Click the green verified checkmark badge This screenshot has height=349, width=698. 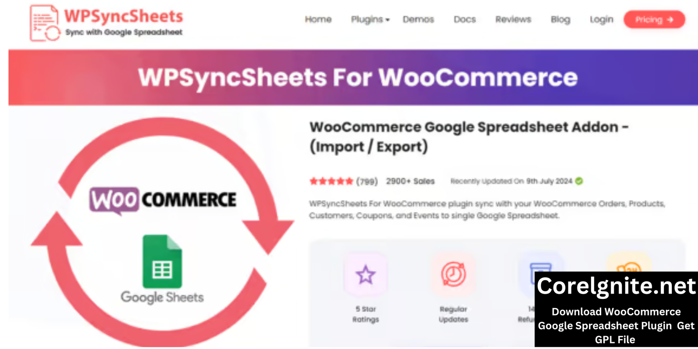(x=579, y=181)
